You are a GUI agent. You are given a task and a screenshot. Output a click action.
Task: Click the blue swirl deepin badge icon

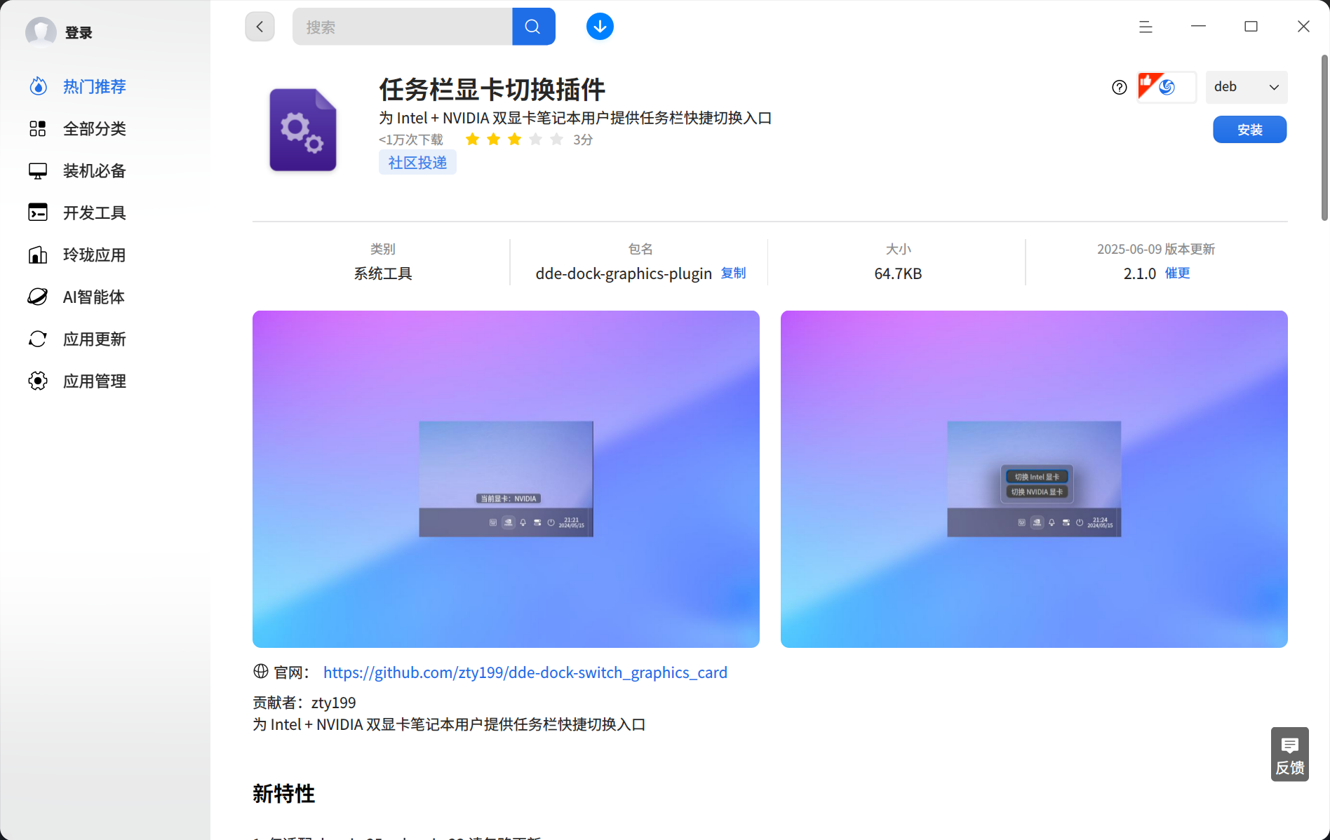(1167, 87)
